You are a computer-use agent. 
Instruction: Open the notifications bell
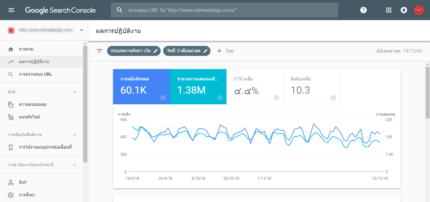pos(404,10)
